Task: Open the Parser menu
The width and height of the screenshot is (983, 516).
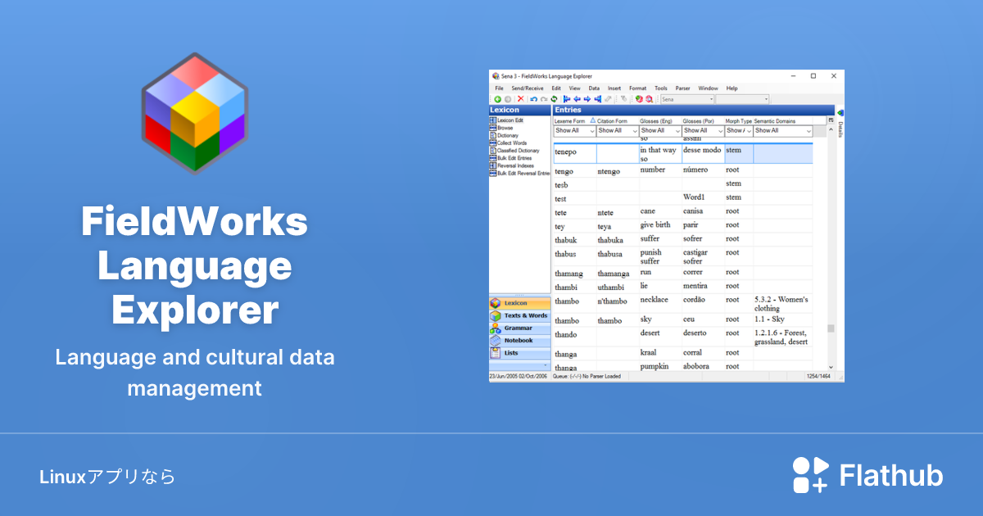Action: 683,88
